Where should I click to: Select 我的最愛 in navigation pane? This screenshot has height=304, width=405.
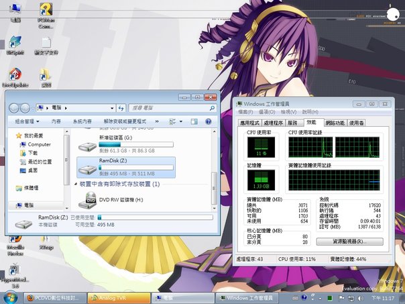pyautogui.click(x=30, y=136)
